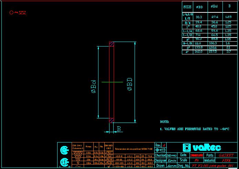Select the NOTE heading text
The width and height of the screenshot is (239, 169).
pyautogui.click(x=165, y=122)
